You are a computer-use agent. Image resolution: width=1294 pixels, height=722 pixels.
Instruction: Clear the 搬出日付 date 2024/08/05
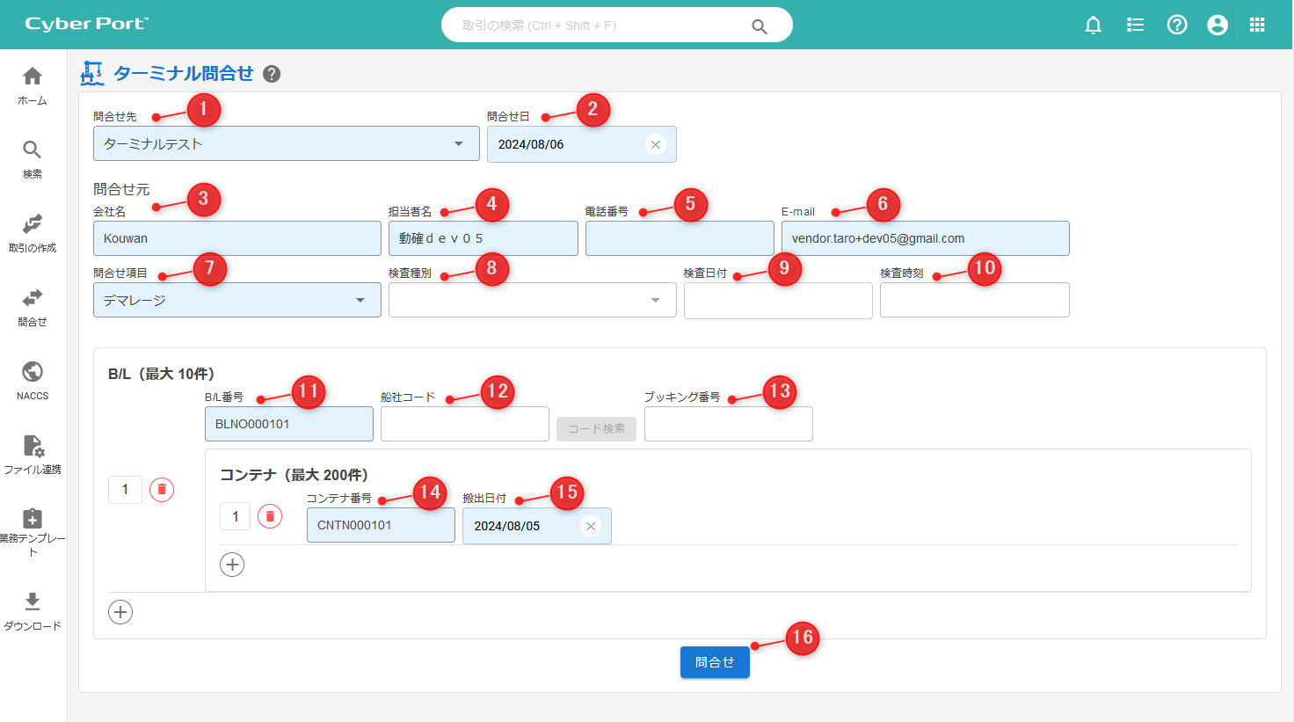pos(591,526)
